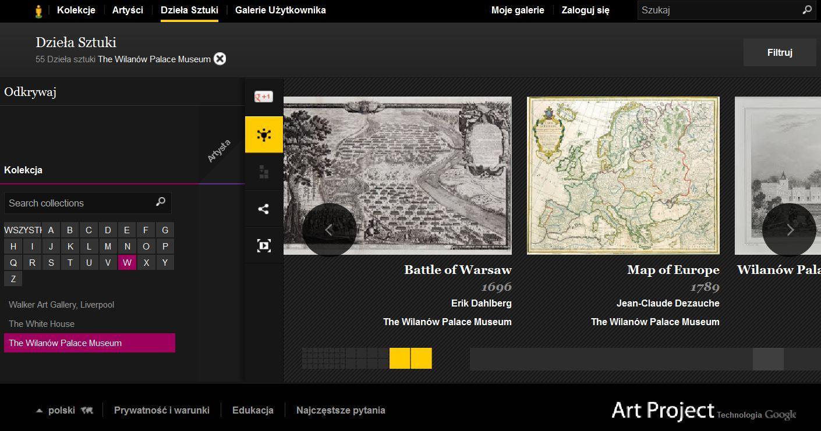821x431 pixels.
Task: Click the Map of Europe title
Action: pyautogui.click(x=673, y=270)
